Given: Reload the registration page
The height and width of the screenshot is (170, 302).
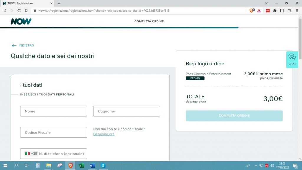Looking at the screenshot, I should coord(19,10).
